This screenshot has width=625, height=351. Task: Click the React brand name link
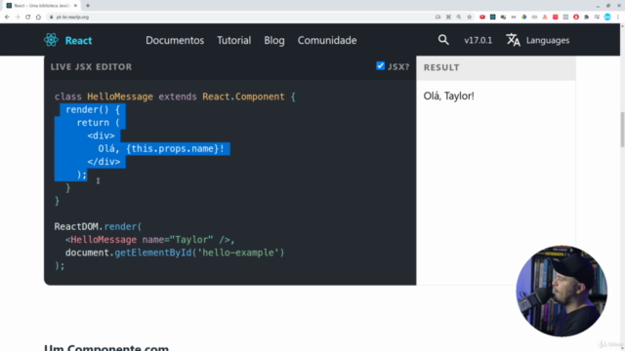(78, 40)
